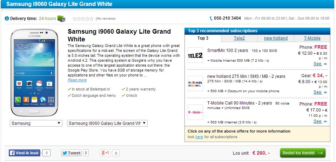
Task: Click the Facebook 'Vind ik leuk' button
Action: (25, 153)
